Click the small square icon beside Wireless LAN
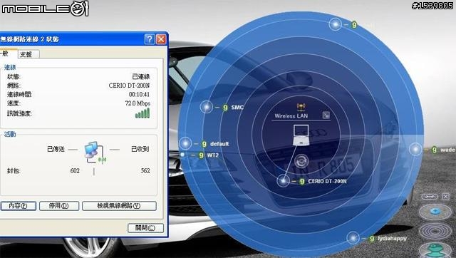 (326, 115)
